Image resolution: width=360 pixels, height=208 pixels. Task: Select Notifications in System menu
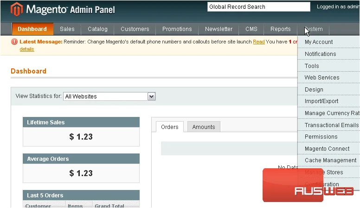[x=329, y=54]
